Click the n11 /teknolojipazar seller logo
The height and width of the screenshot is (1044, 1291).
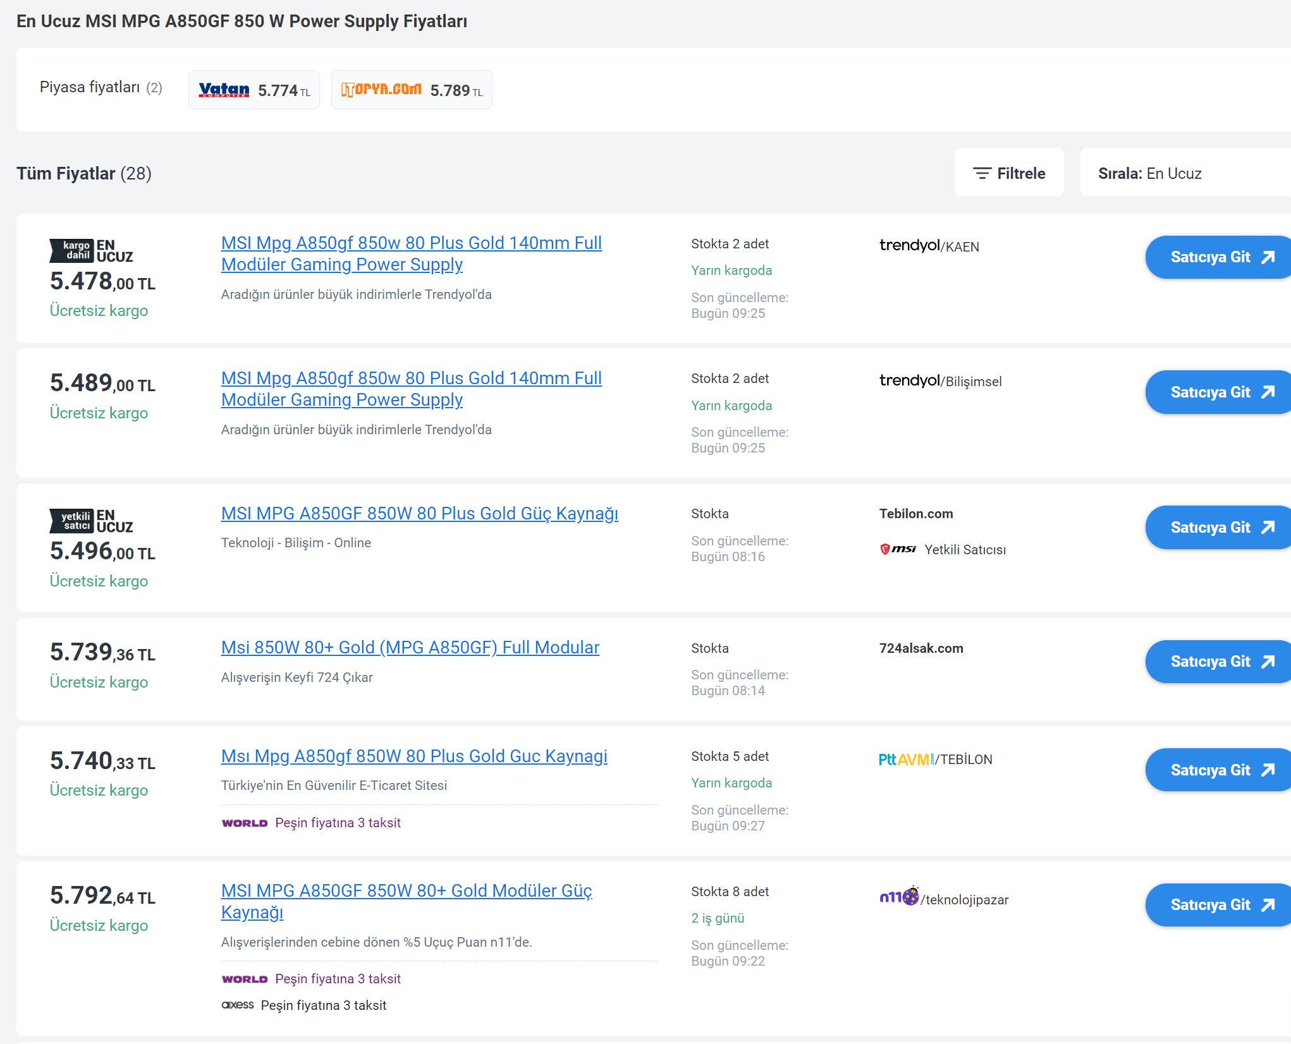943,898
